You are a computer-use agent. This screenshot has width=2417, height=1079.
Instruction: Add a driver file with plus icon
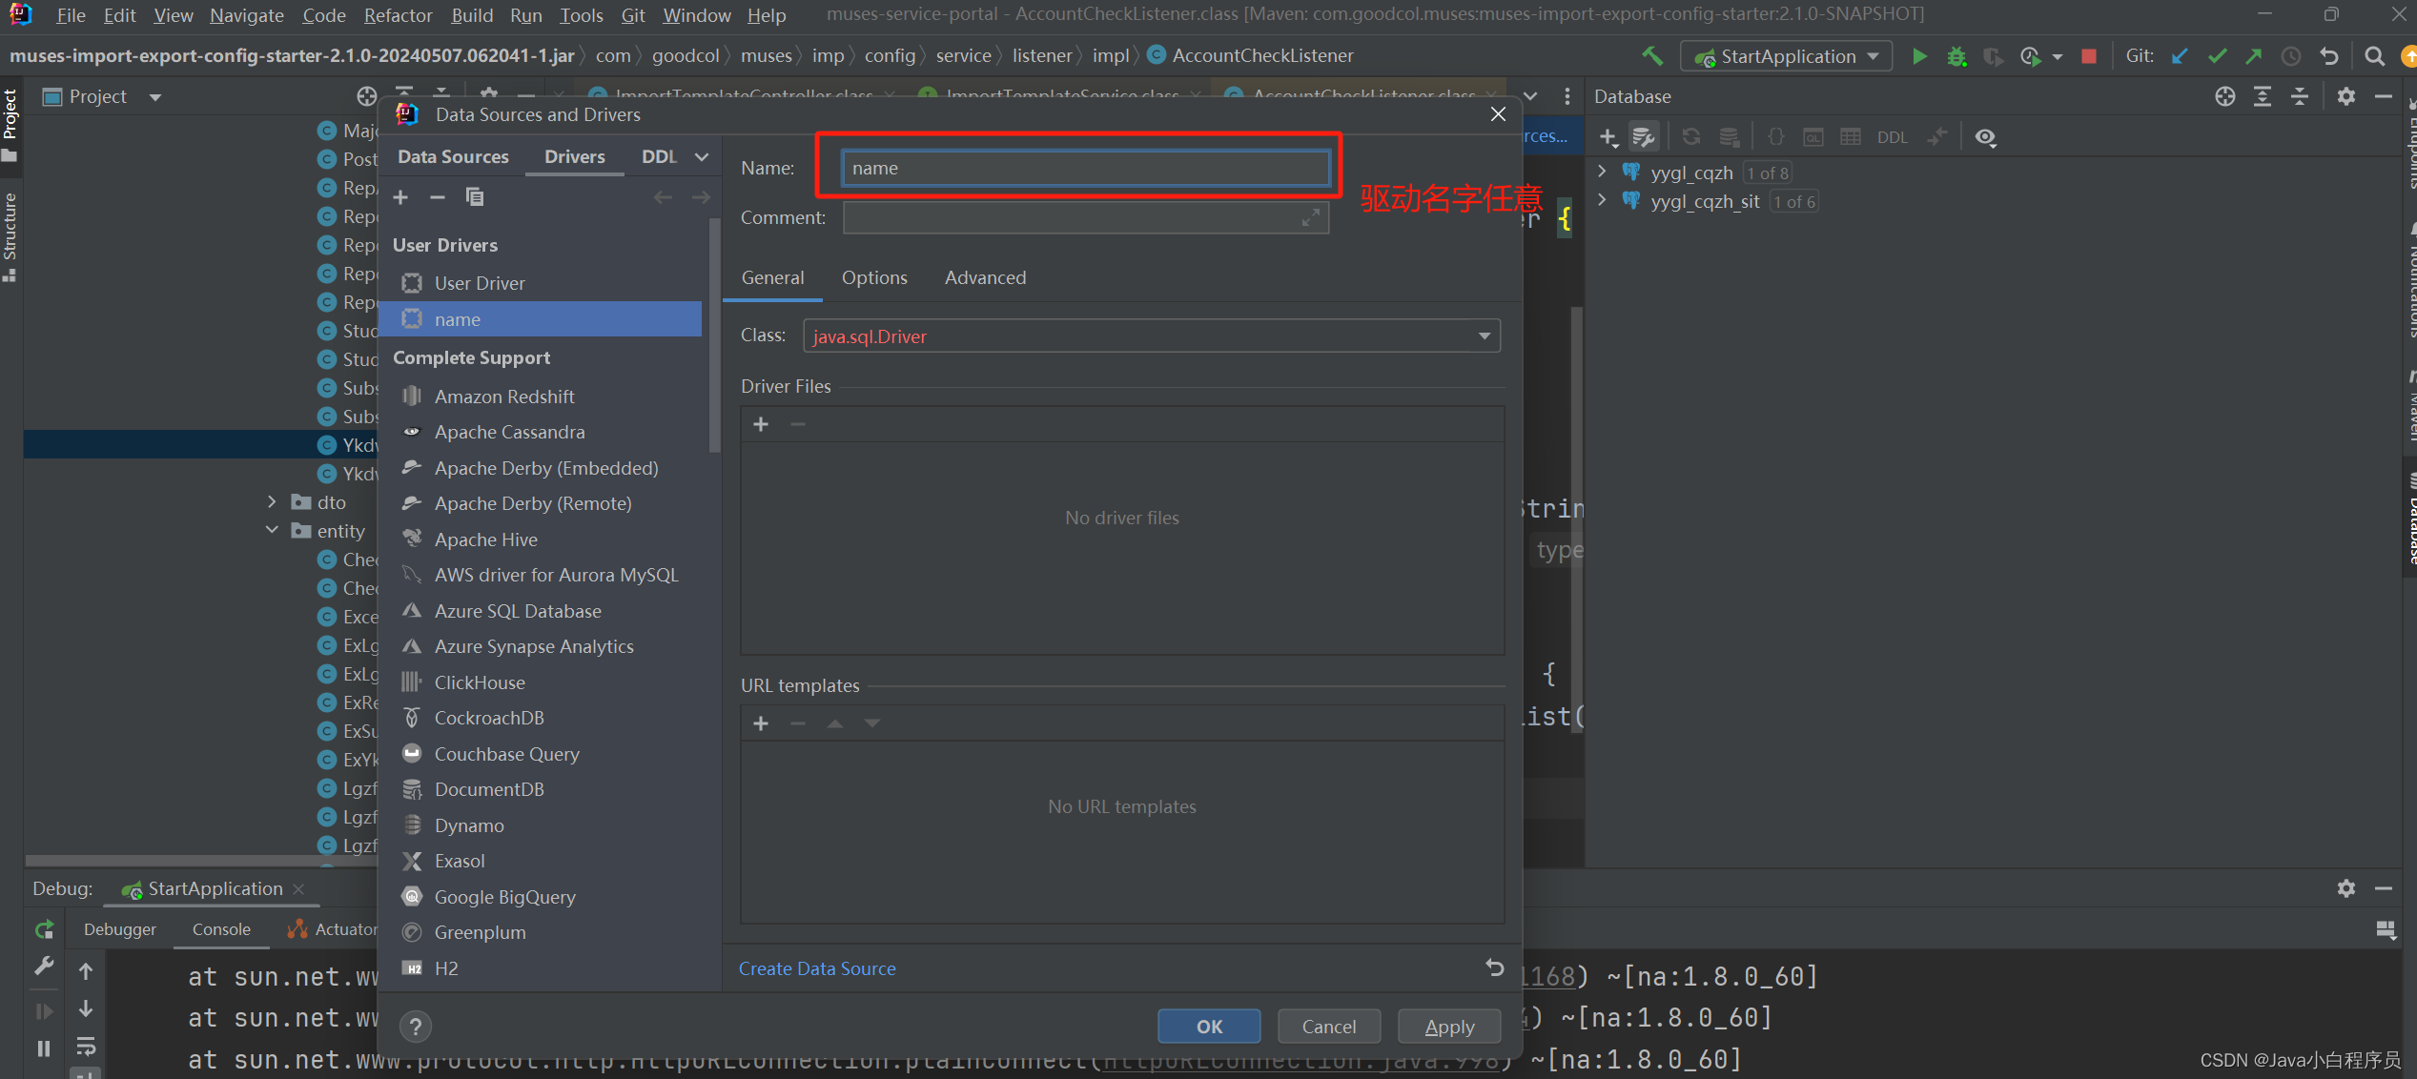tap(761, 424)
